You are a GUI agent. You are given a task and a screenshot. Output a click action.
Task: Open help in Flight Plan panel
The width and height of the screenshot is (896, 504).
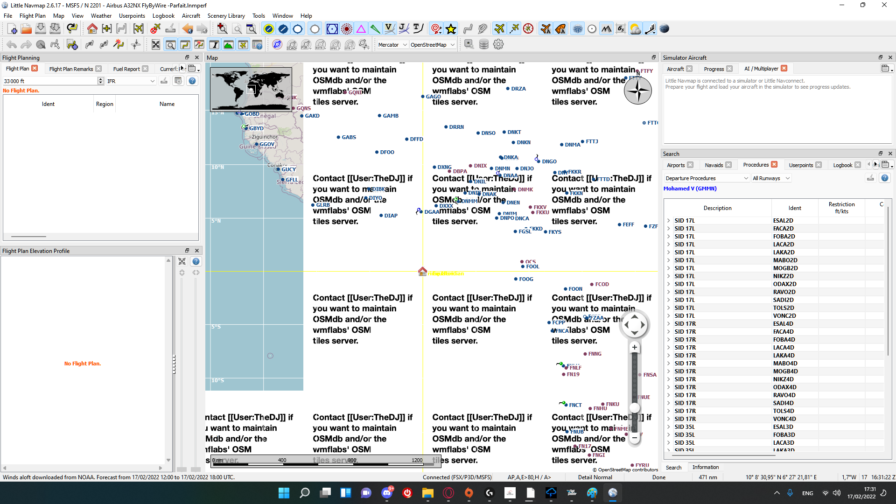tap(192, 81)
